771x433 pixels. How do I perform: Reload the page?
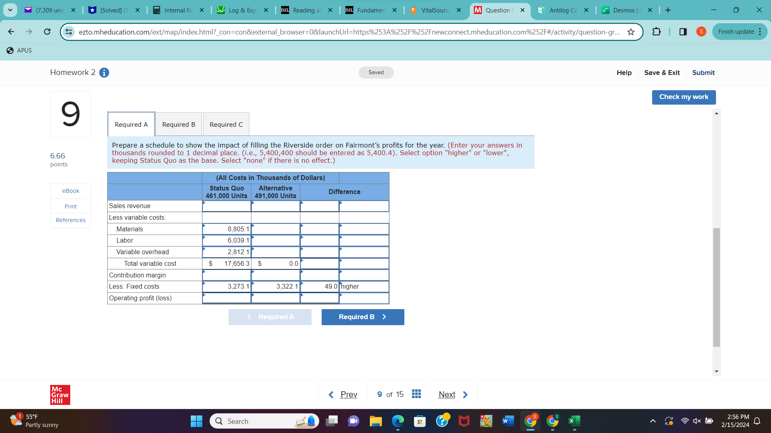click(47, 32)
